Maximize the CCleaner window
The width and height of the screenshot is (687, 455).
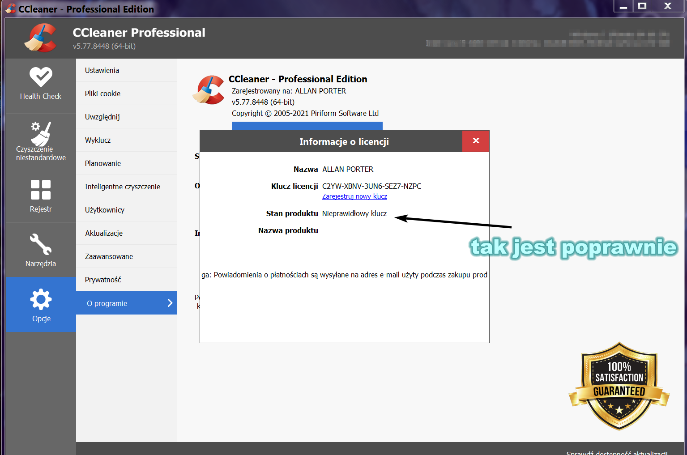tap(642, 6)
